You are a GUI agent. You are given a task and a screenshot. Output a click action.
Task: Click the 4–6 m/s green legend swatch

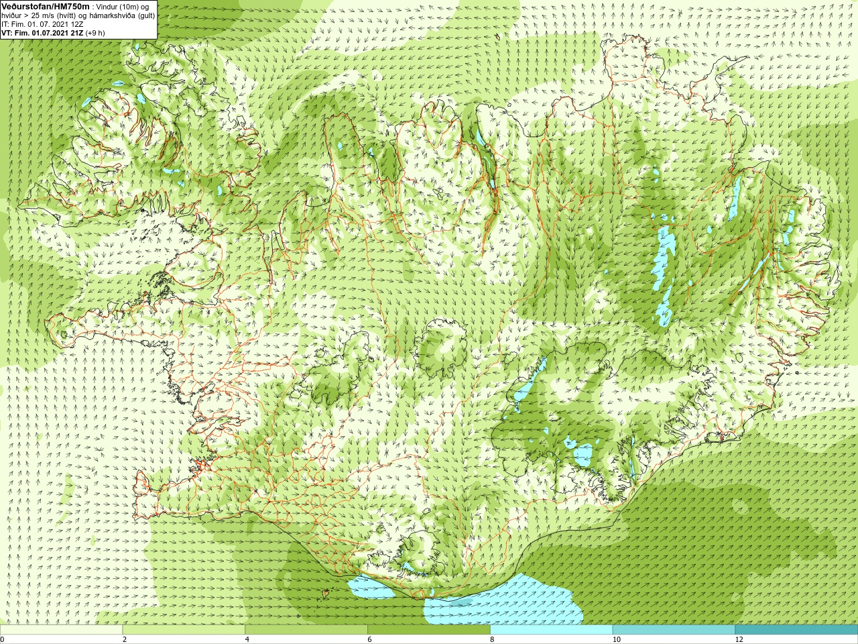(x=306, y=630)
